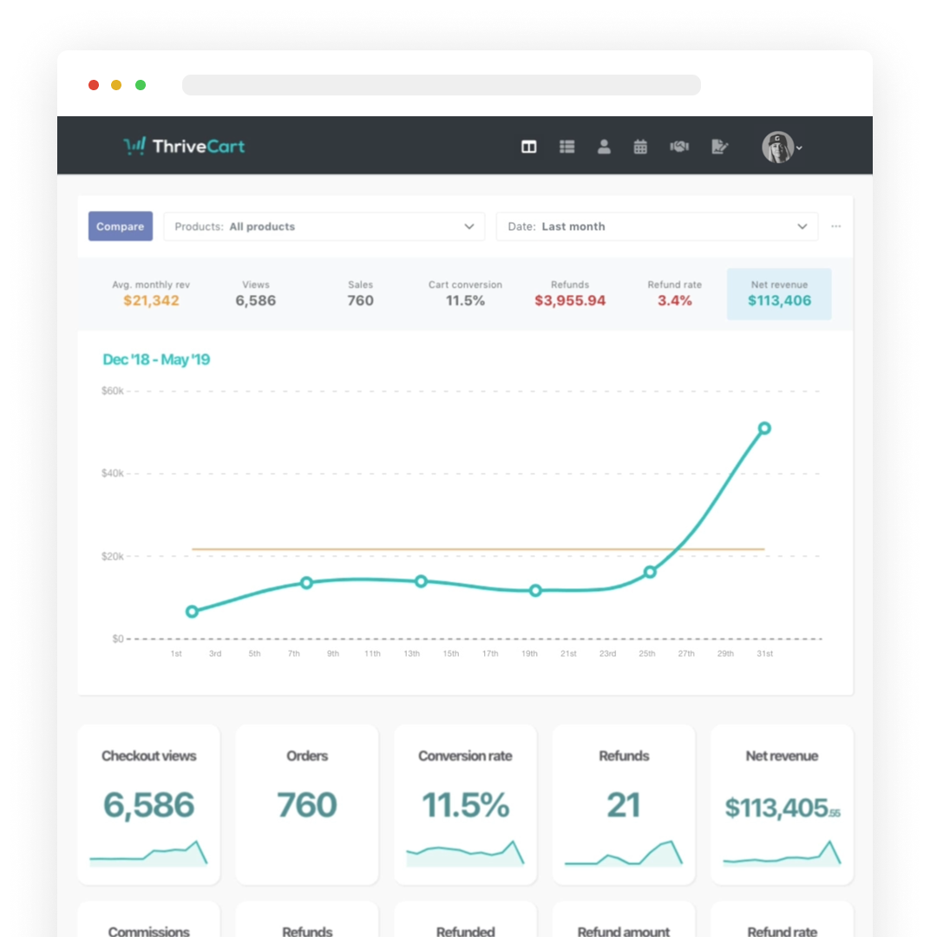The width and height of the screenshot is (930, 937).
Task: Open the three-dot more options menu
Action: click(x=835, y=226)
